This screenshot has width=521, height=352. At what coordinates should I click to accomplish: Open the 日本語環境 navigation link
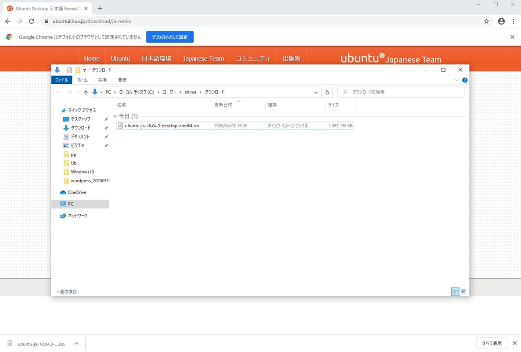coord(157,58)
